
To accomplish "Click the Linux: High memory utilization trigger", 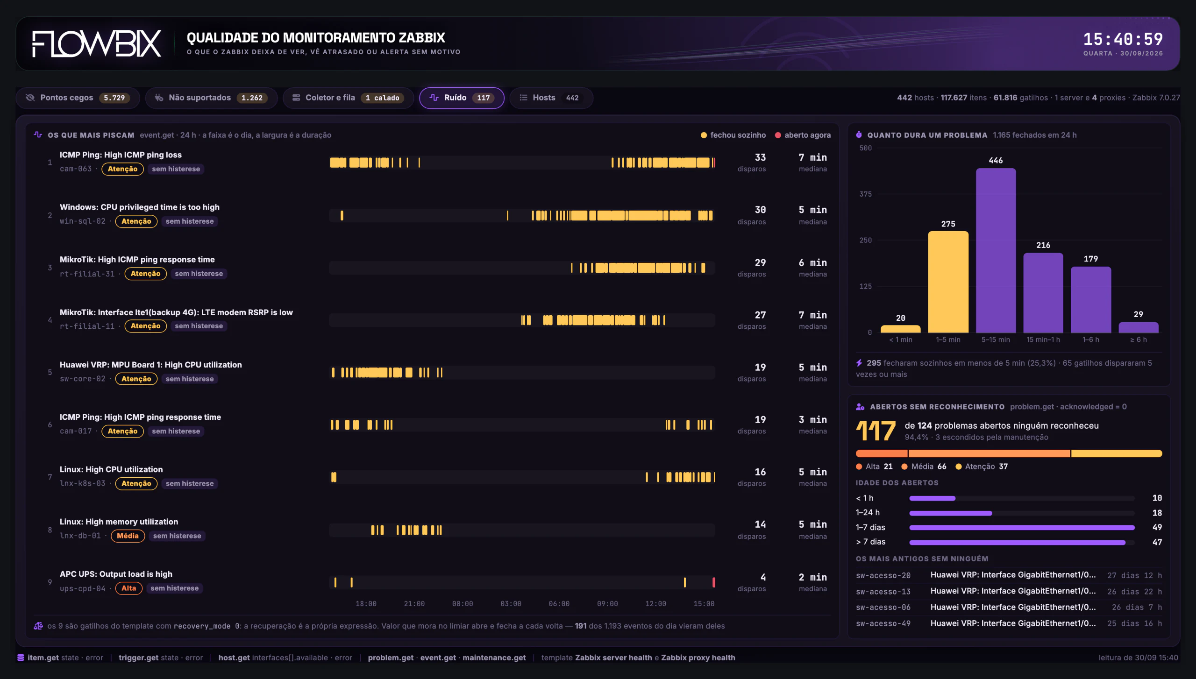I will tap(119, 522).
